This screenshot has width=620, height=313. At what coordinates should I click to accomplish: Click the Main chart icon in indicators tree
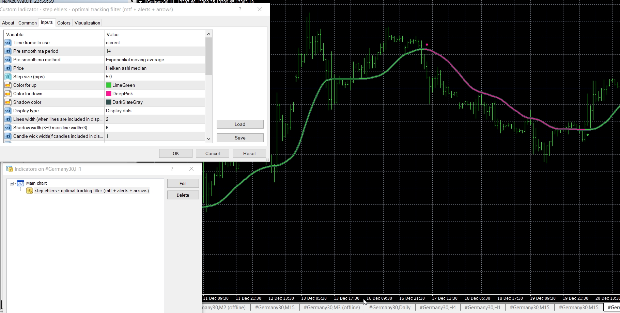[x=20, y=183]
